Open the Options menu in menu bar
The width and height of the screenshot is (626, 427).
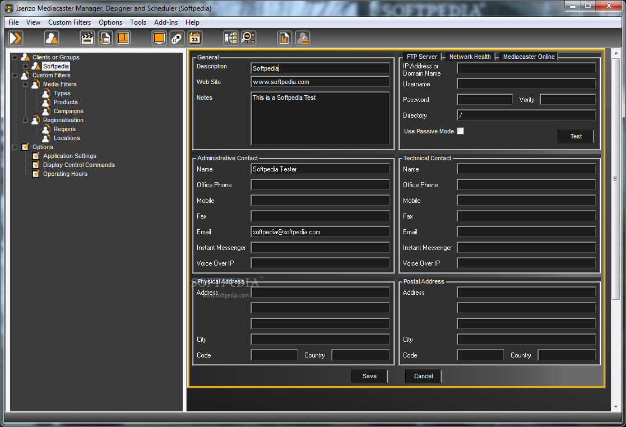[110, 22]
